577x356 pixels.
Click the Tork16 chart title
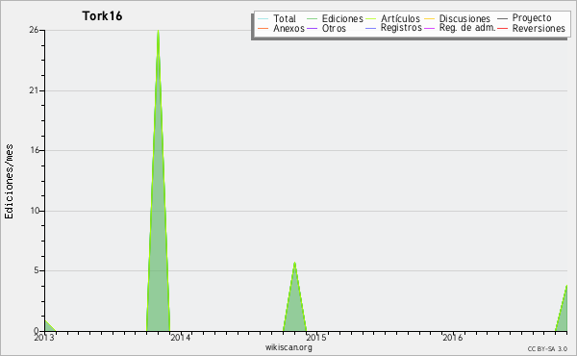pyautogui.click(x=102, y=16)
